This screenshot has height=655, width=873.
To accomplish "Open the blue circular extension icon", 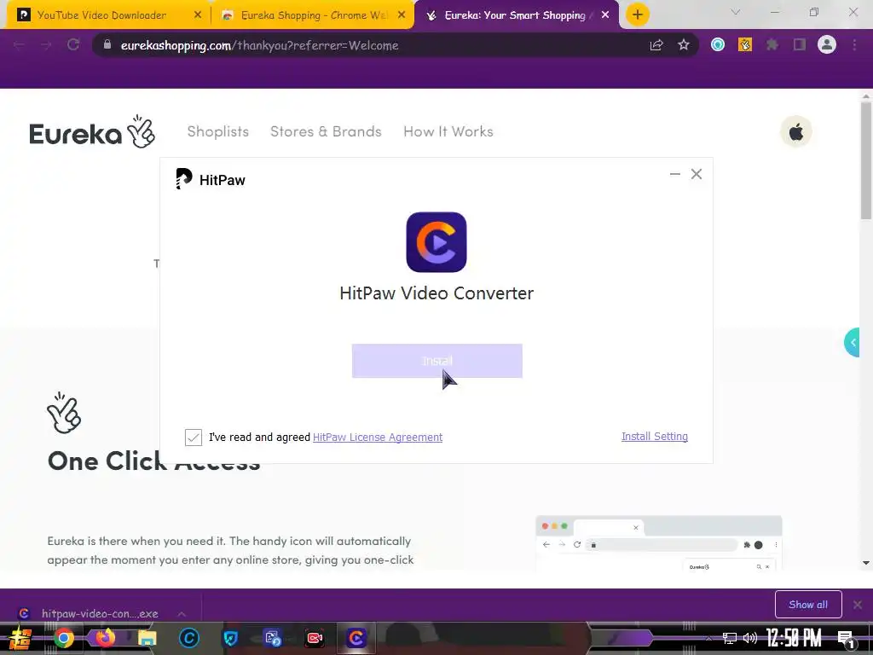I will [x=718, y=44].
